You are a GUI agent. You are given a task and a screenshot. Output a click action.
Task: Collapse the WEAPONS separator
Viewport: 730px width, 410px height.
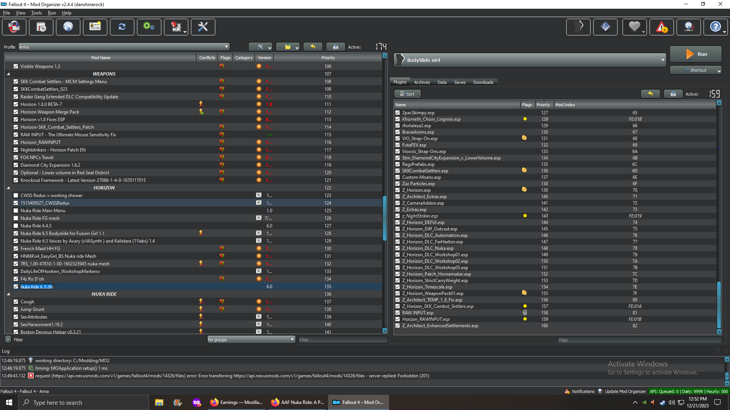coord(8,74)
